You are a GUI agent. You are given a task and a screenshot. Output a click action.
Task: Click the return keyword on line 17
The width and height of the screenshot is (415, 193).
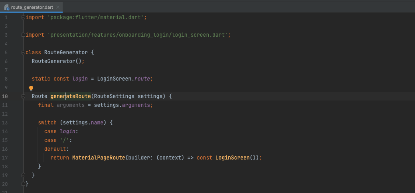[60, 158]
